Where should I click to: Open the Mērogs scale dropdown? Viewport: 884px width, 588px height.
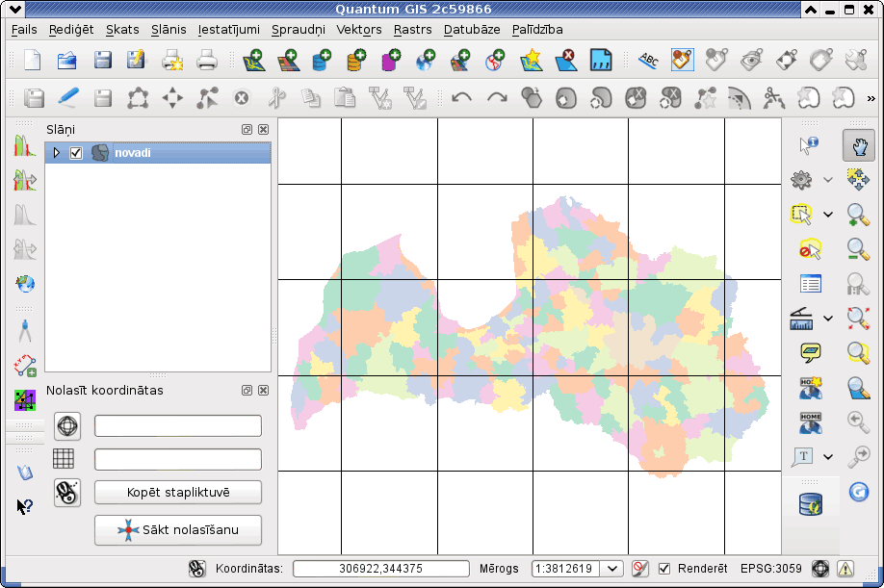[x=611, y=569]
